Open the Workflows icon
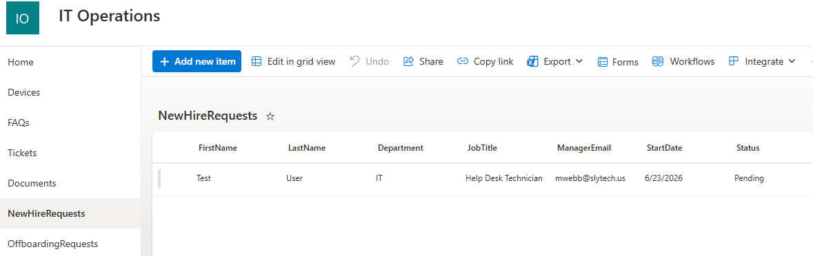 pos(657,61)
